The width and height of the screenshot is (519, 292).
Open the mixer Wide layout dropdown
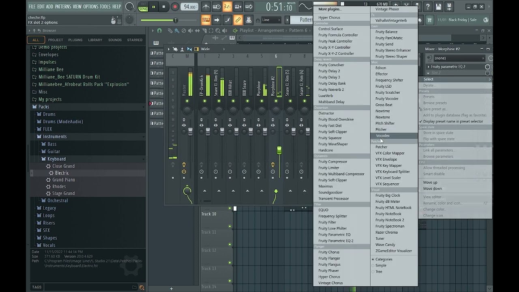pos(206,49)
